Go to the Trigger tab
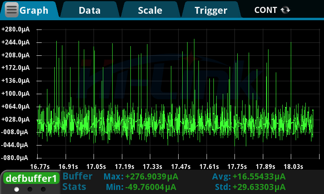This screenshot has width=324, height=194. pyautogui.click(x=211, y=11)
